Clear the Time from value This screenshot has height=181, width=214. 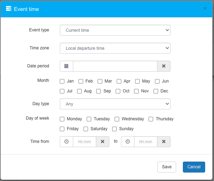pyautogui.click(x=103, y=141)
